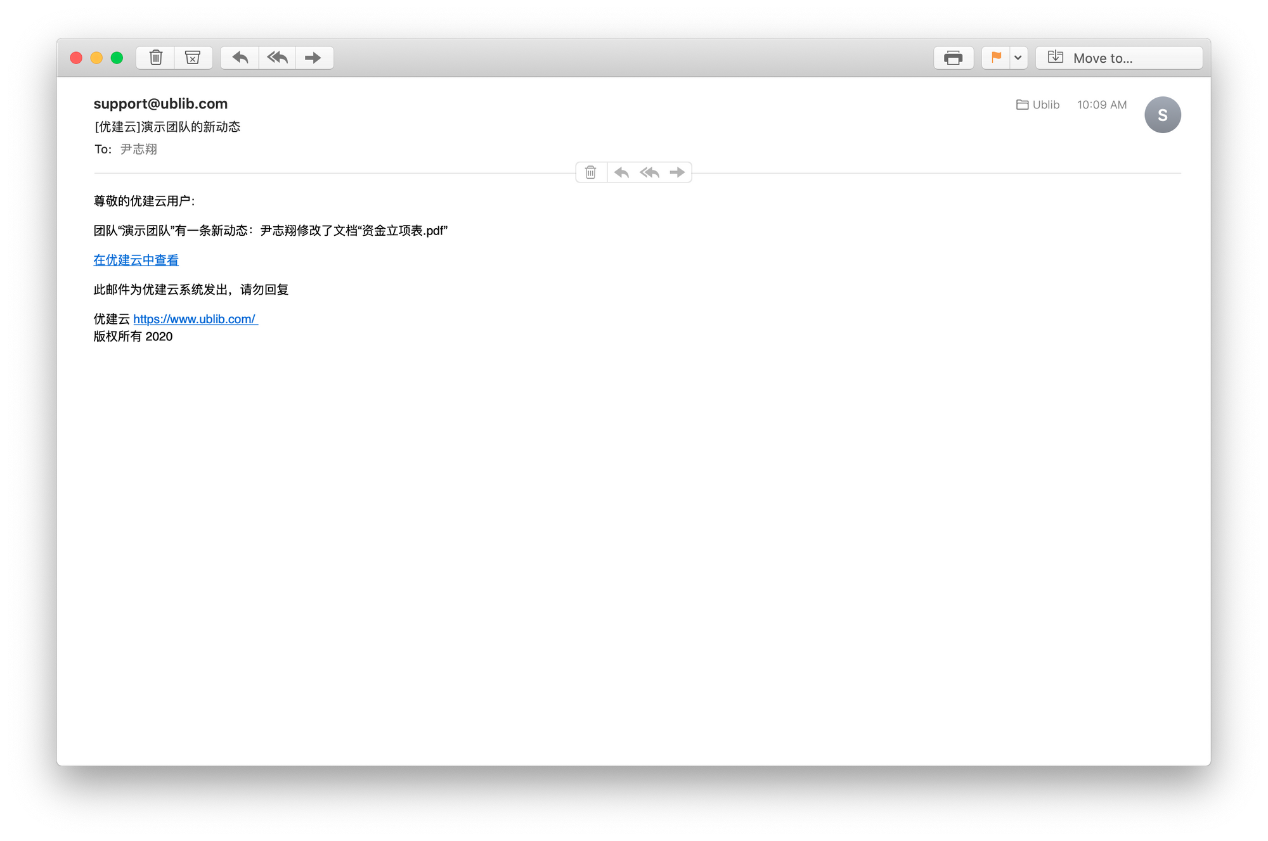The width and height of the screenshot is (1268, 841).
Task: Click the sender avatar with letter S
Action: point(1162,115)
